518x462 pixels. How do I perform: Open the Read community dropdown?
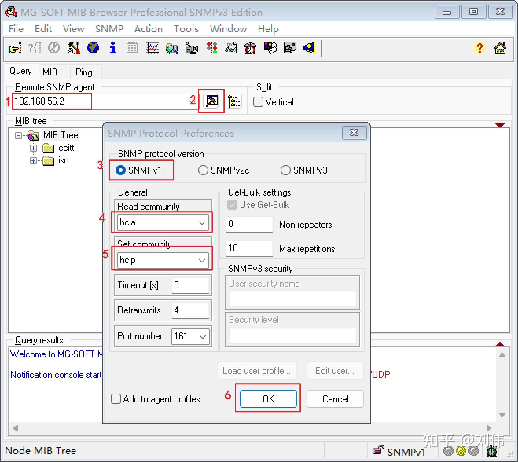[202, 223]
